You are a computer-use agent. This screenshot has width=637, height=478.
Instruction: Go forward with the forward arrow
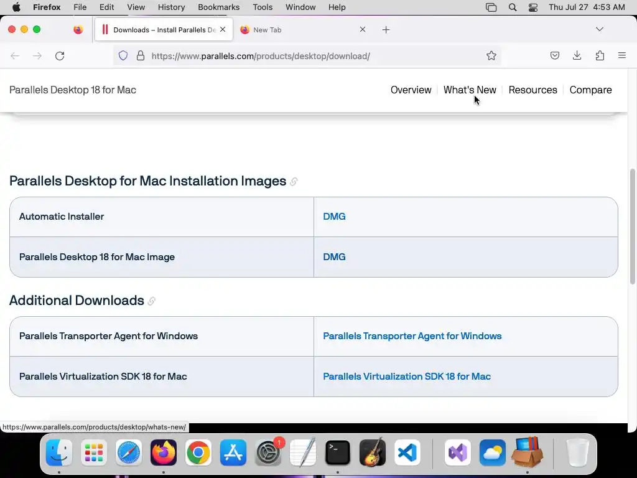click(37, 55)
